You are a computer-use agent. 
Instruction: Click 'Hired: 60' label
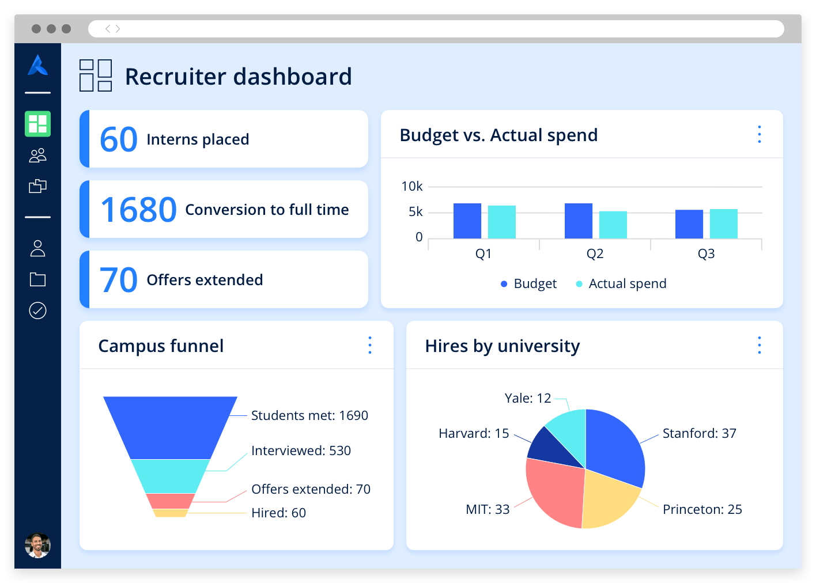pos(278,513)
